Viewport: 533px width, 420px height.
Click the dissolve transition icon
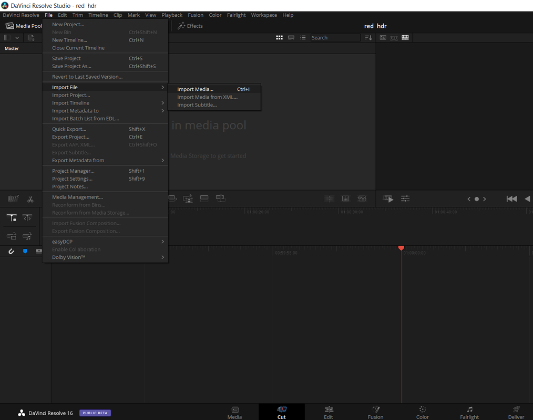[345, 198]
